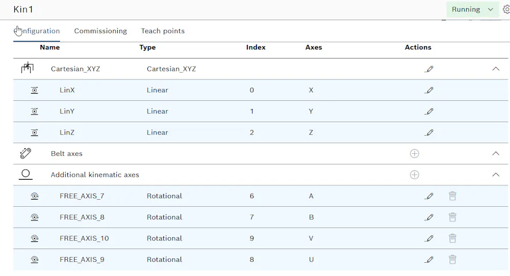Image resolution: width=510 pixels, height=276 pixels.
Task: Collapse the Cartesian_XYZ section
Action: click(496, 69)
